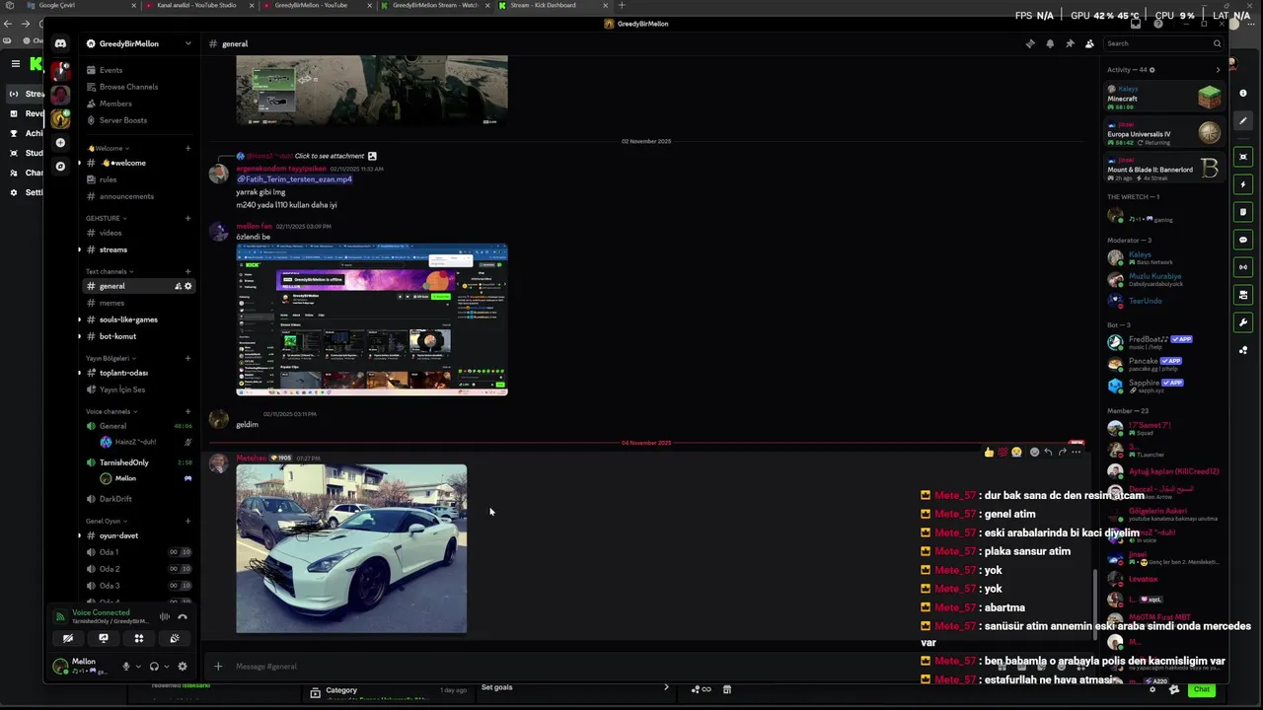This screenshot has width=1263, height=710.
Task: Open Browse Channels
Action: pos(128,87)
